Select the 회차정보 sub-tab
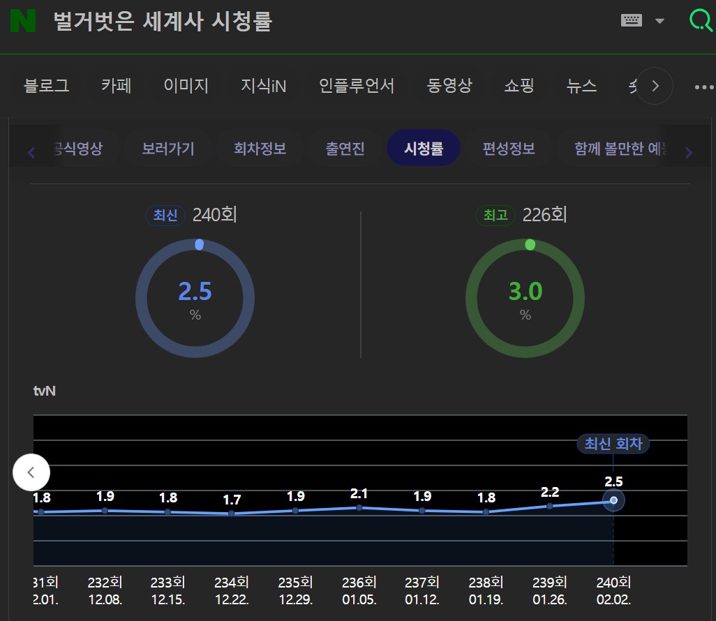The width and height of the screenshot is (716, 621). pyautogui.click(x=260, y=149)
